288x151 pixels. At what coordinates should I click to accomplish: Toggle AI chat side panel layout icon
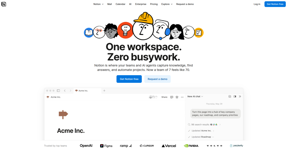tap(235, 96)
